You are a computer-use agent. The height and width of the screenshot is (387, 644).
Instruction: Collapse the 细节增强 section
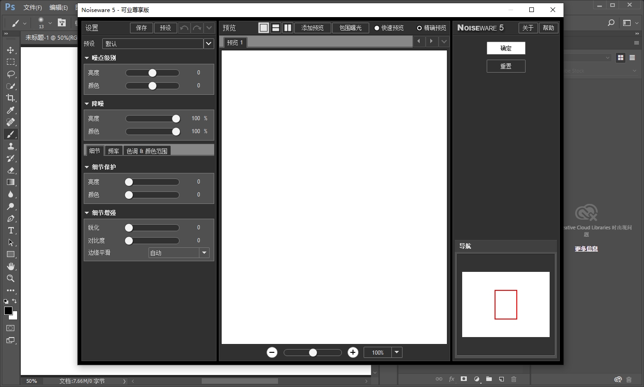pos(87,213)
